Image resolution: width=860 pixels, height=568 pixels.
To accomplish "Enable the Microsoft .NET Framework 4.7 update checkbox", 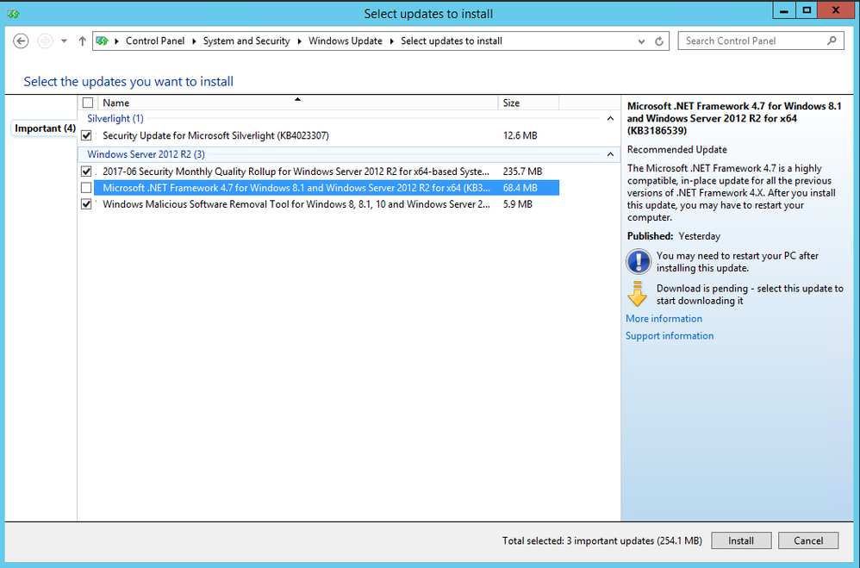I will (87, 187).
